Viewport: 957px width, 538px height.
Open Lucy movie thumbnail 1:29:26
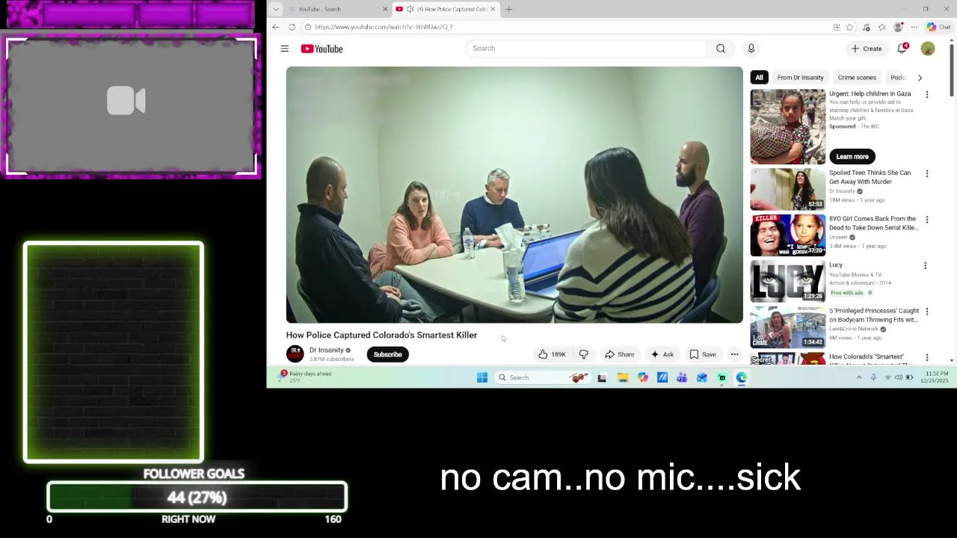pos(788,281)
